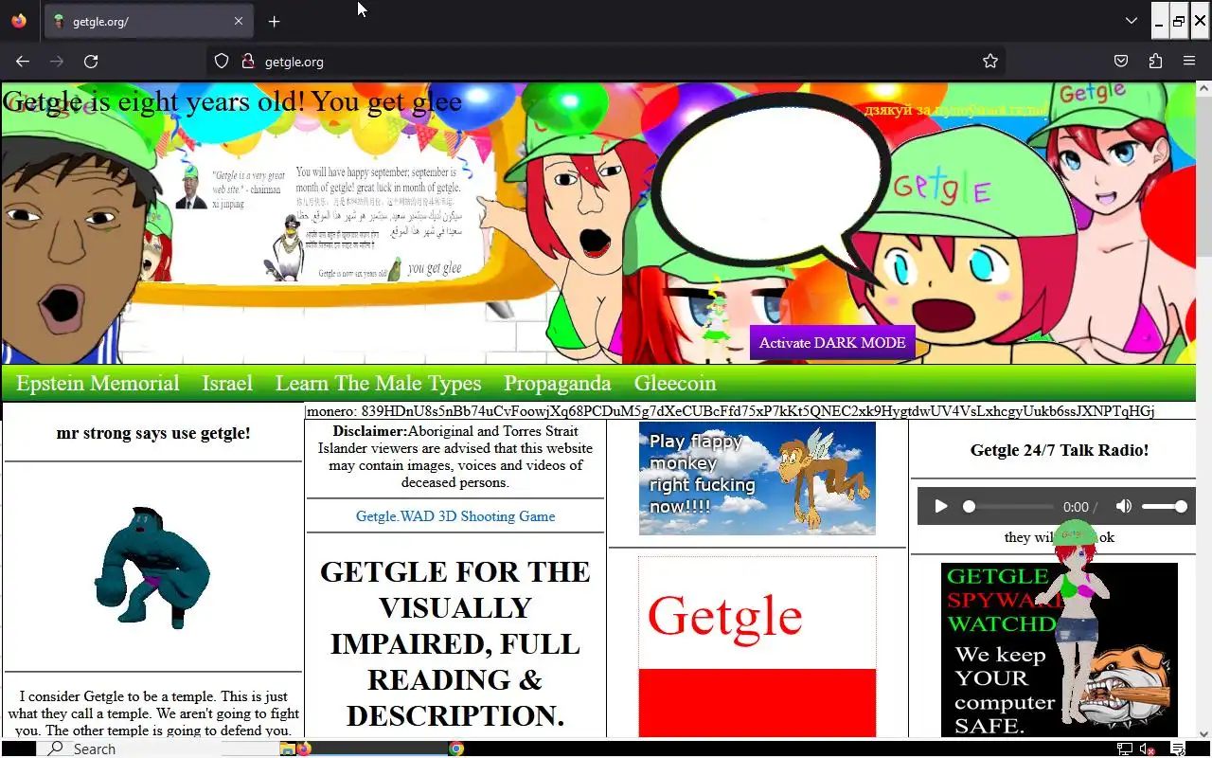Image resolution: width=1212 pixels, height=758 pixels.
Task: Click the muted speaker tray icon
Action: coord(1147,749)
